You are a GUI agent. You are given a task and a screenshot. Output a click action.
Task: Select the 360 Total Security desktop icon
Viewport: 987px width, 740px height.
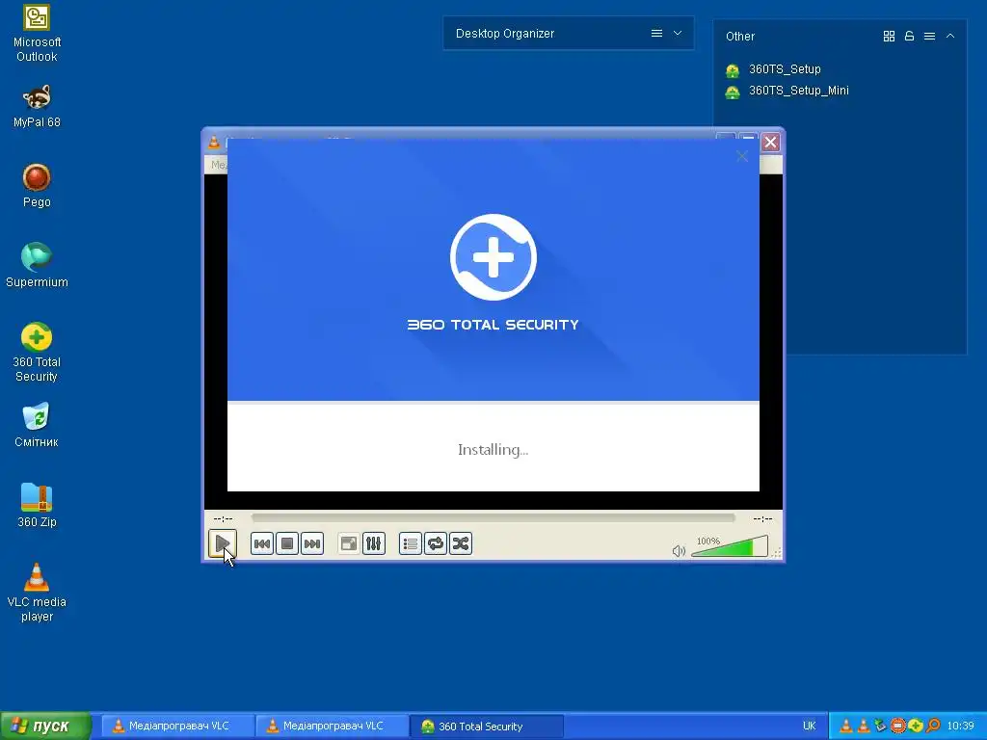tap(37, 353)
